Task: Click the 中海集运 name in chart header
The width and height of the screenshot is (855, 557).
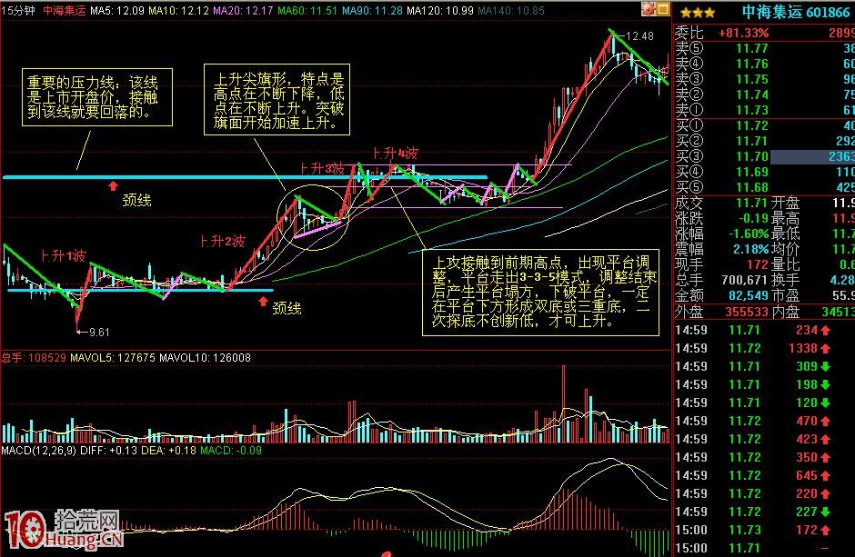Action: point(65,10)
